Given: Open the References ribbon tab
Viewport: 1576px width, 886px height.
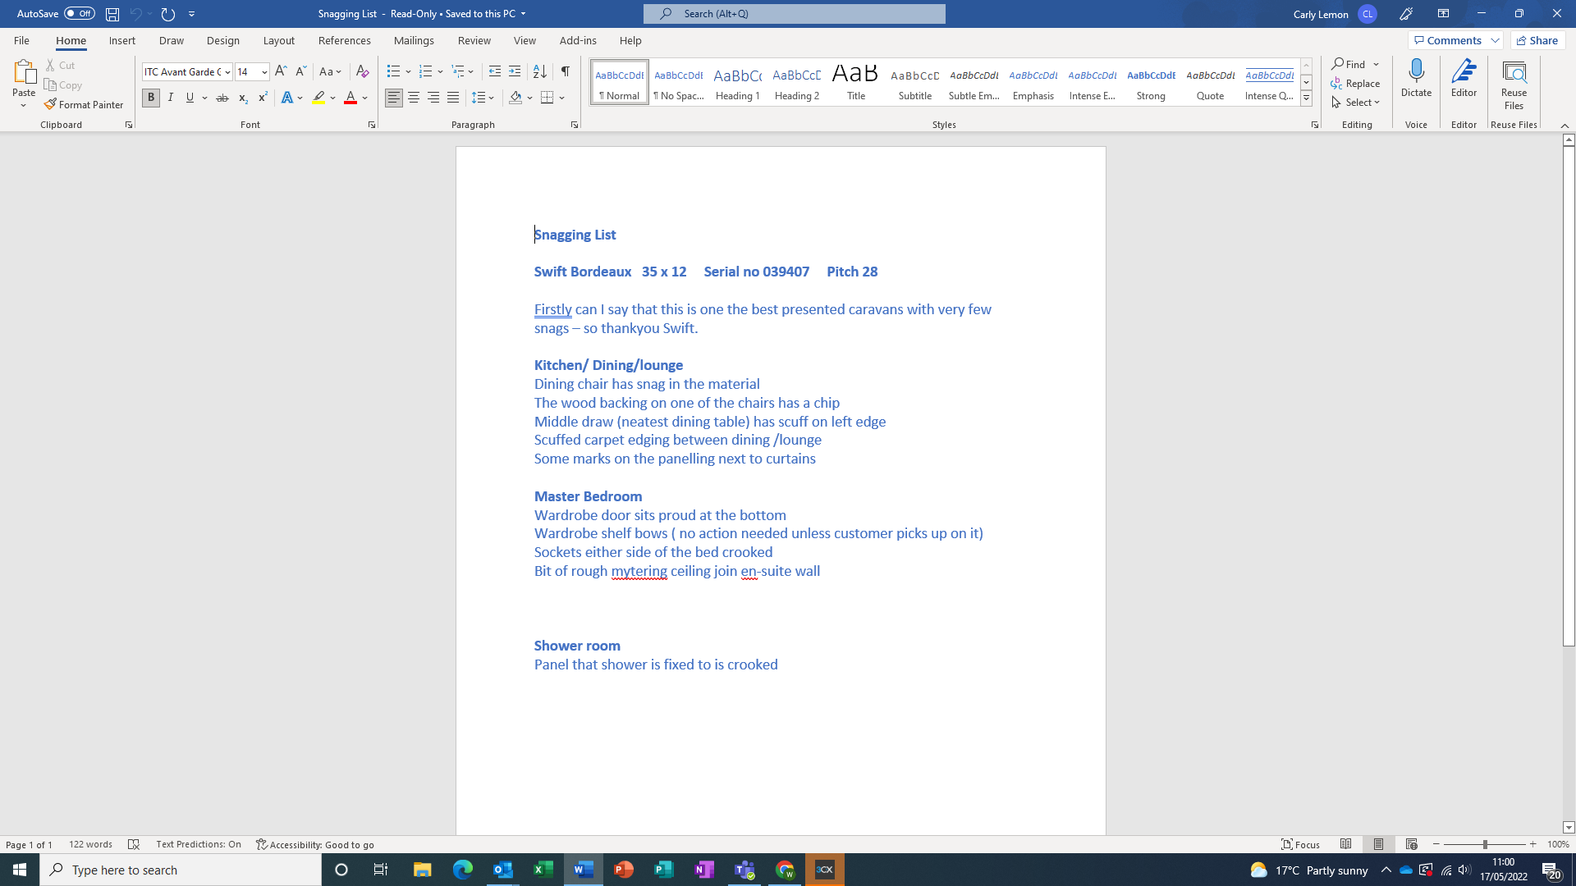Looking at the screenshot, I should (x=344, y=40).
